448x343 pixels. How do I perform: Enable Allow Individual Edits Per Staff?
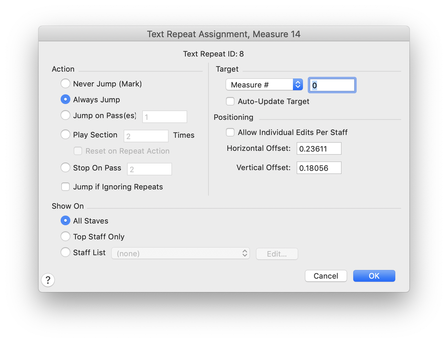tap(230, 132)
